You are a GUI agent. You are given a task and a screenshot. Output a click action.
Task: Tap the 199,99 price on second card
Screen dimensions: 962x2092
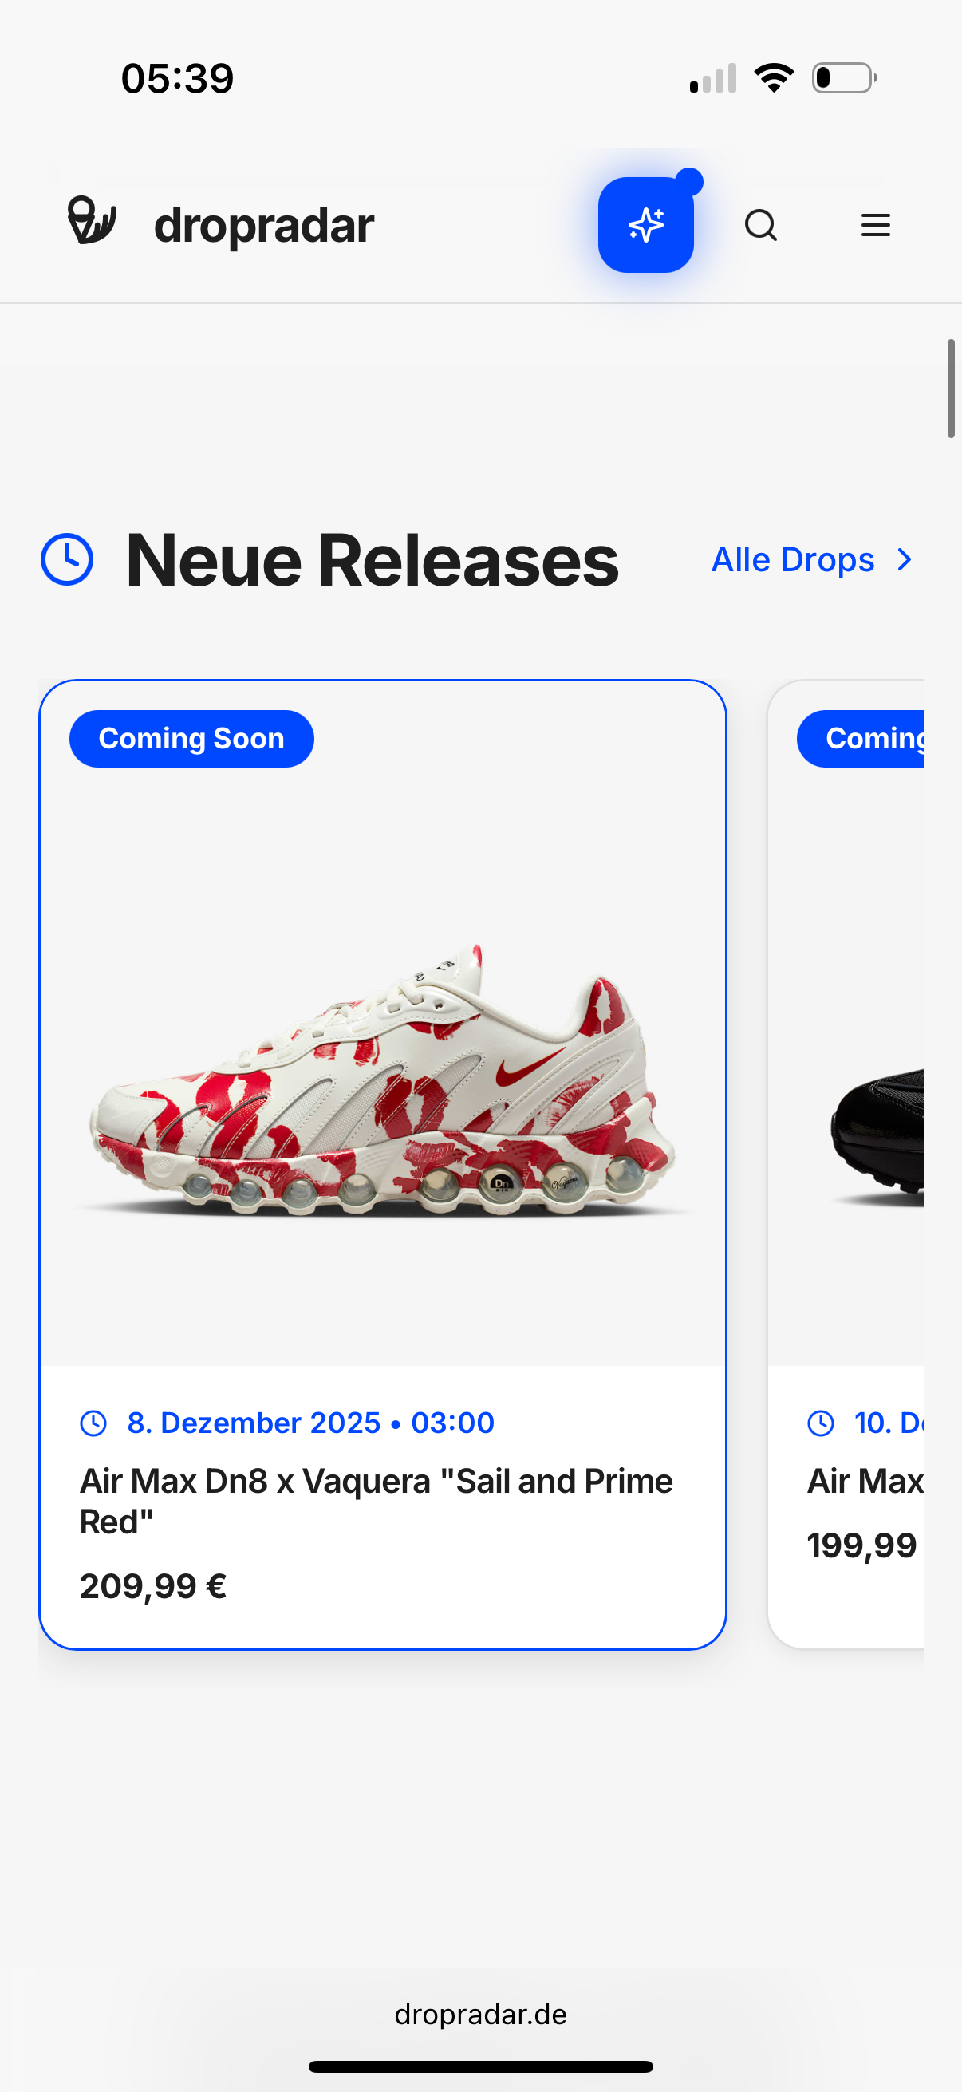point(862,1545)
